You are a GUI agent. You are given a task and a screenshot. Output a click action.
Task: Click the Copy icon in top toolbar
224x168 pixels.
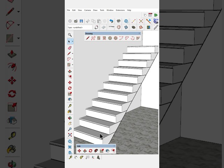coord(93,21)
